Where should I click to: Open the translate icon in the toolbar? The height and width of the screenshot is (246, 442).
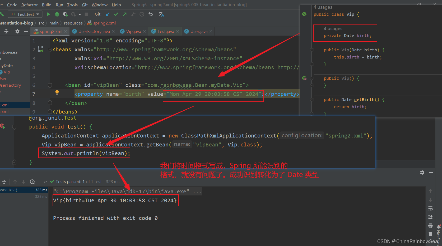(x=161, y=14)
